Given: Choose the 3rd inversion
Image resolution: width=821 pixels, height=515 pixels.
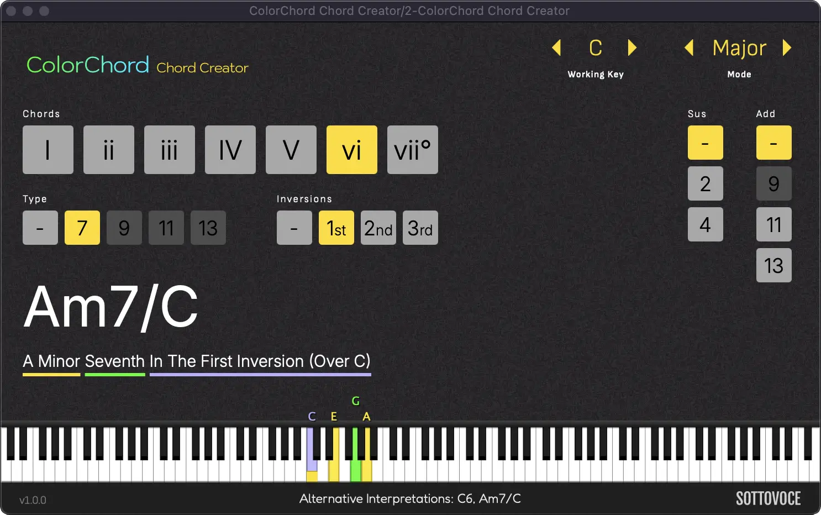Looking at the screenshot, I should tap(420, 228).
